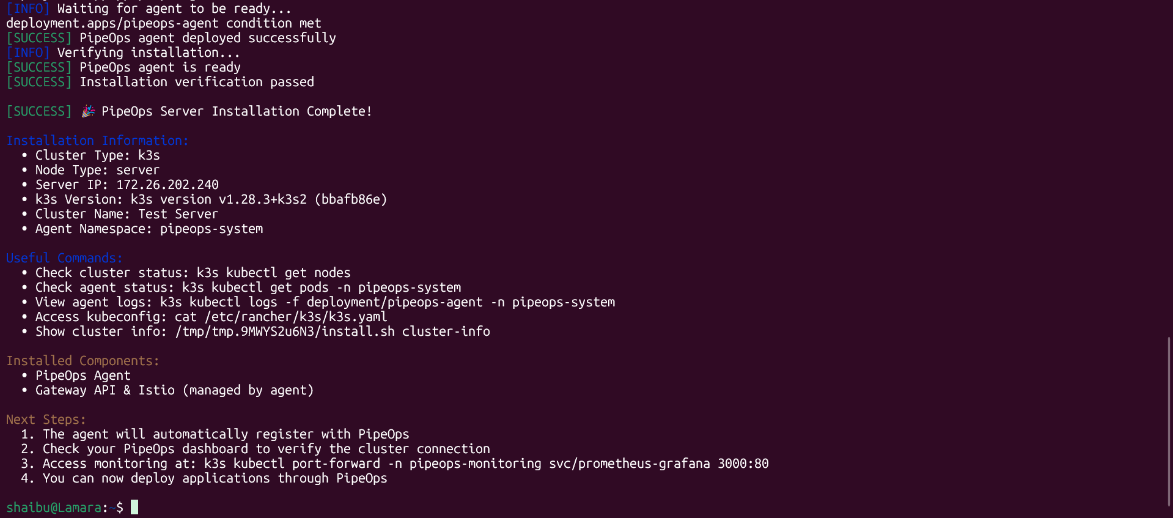The height and width of the screenshot is (518, 1173).
Task: Click the party popper emoji icon
Action: [88, 111]
